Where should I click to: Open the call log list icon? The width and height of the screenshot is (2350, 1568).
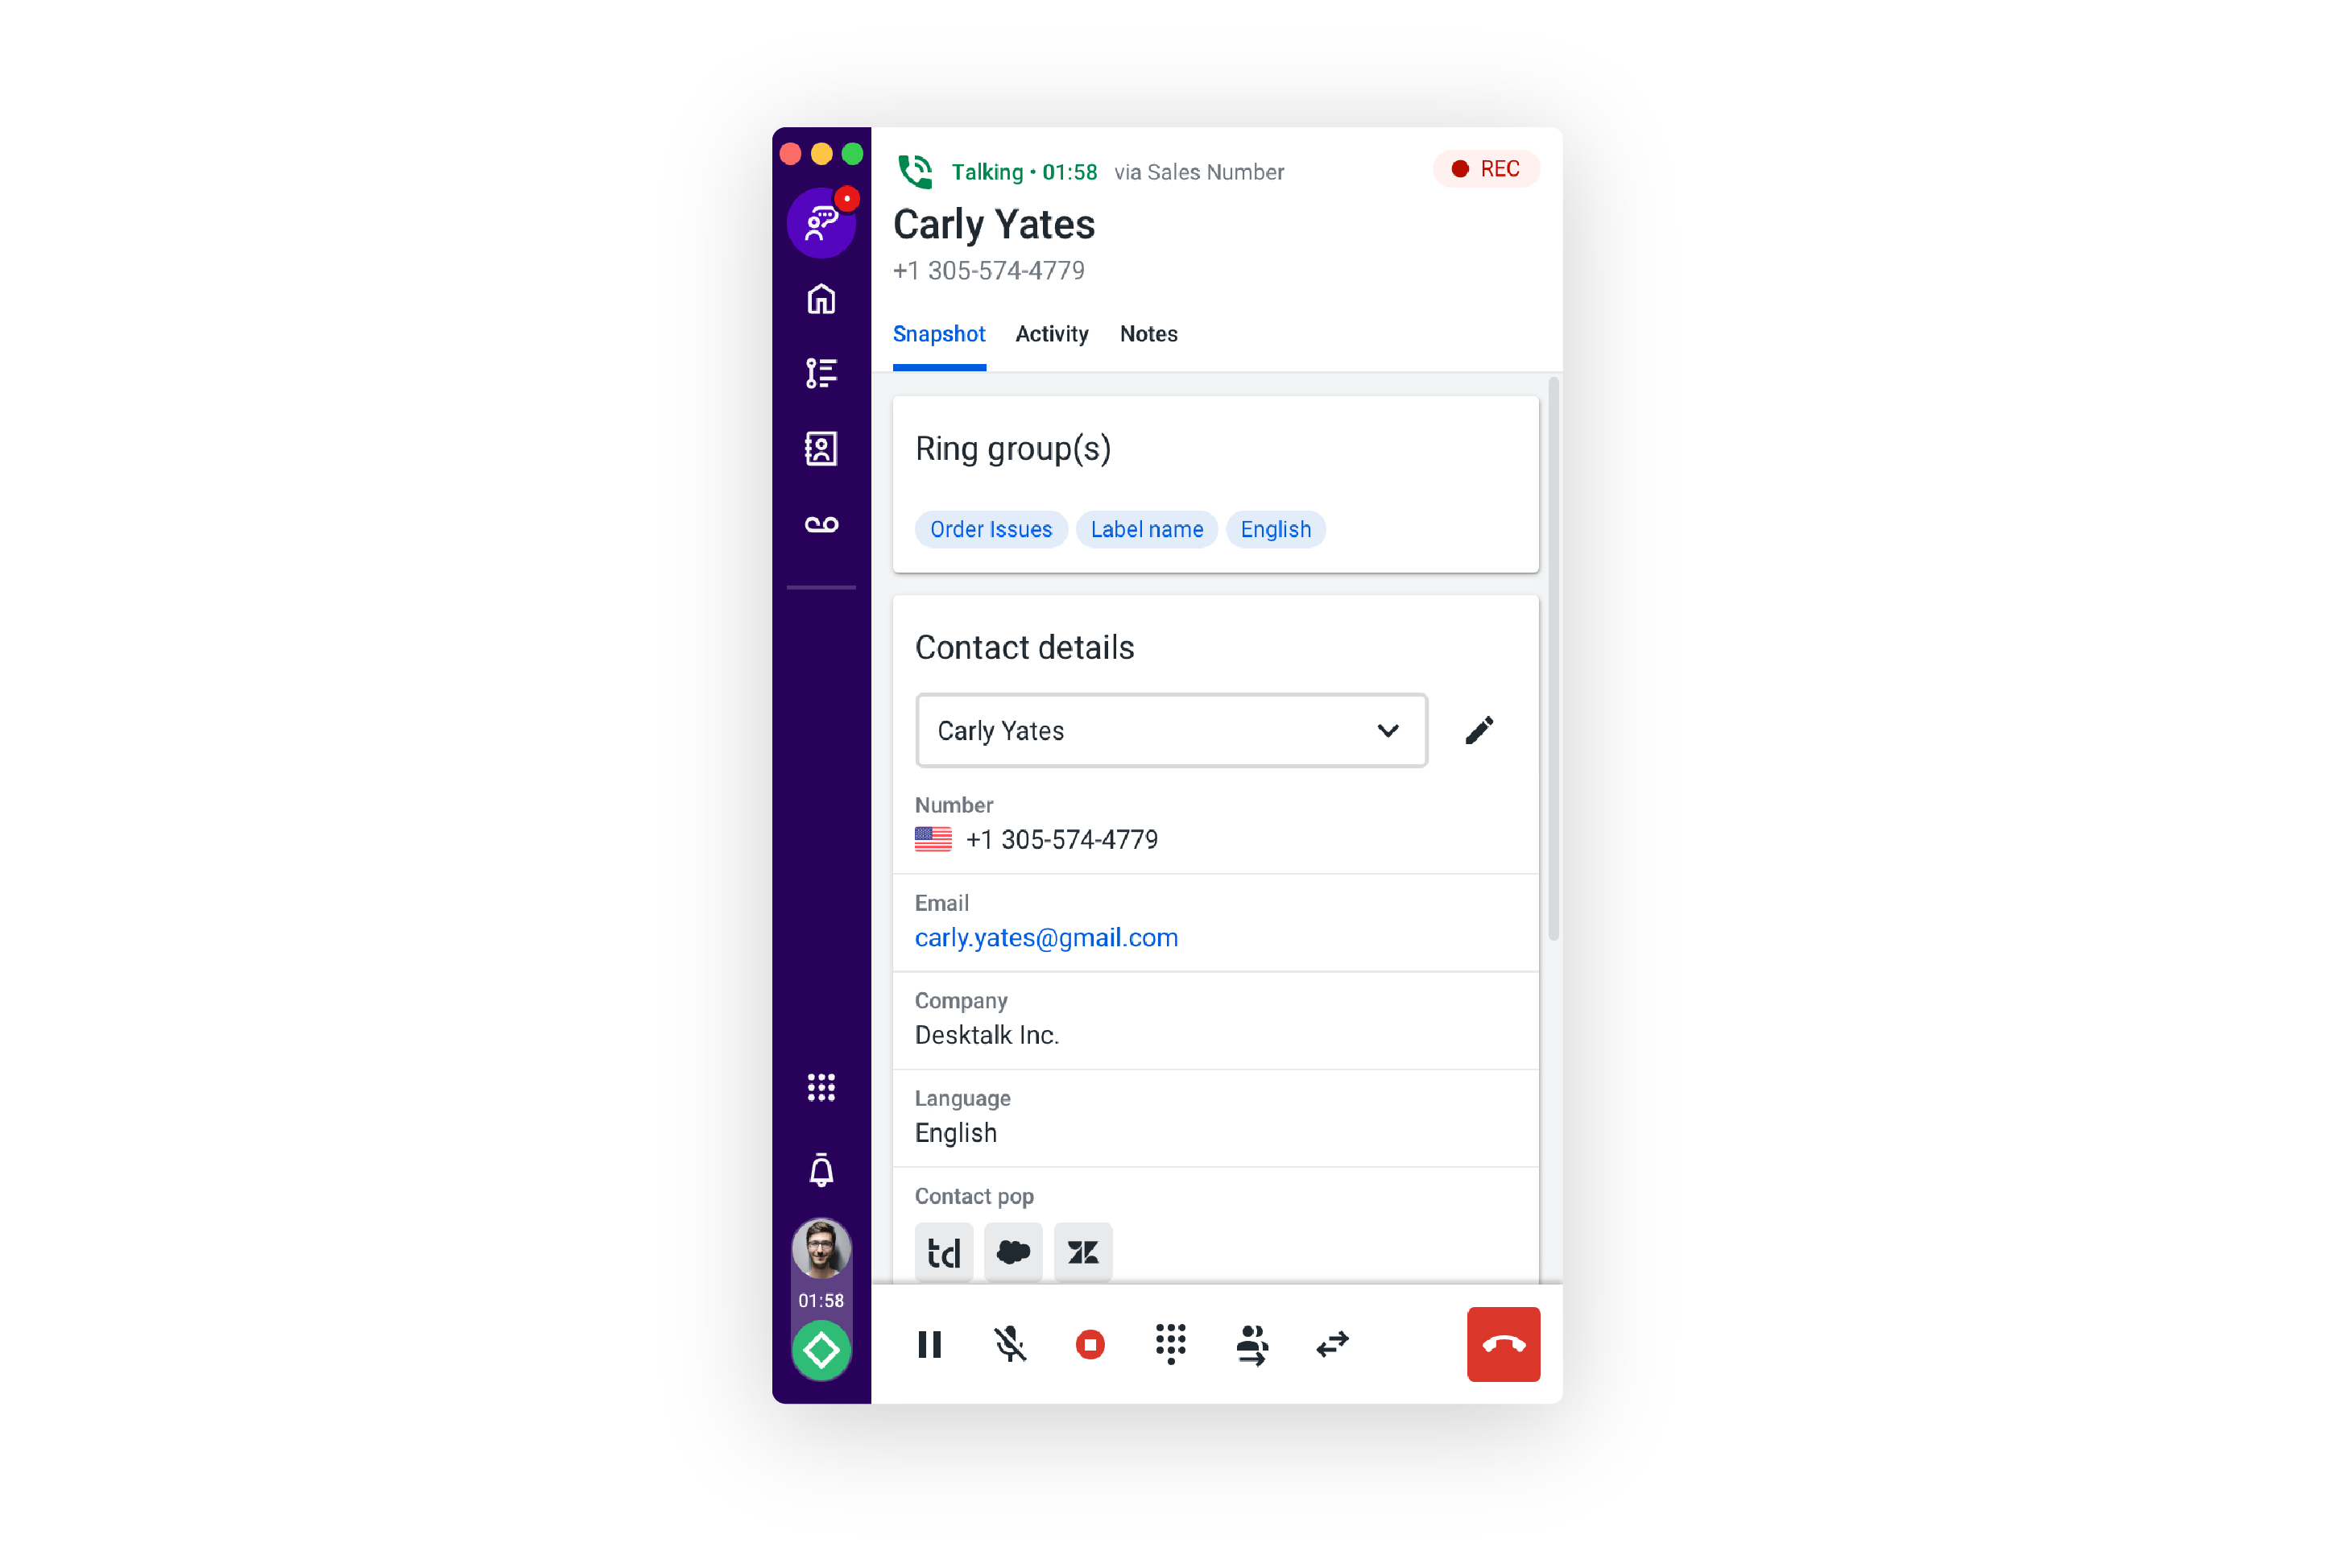tap(821, 373)
